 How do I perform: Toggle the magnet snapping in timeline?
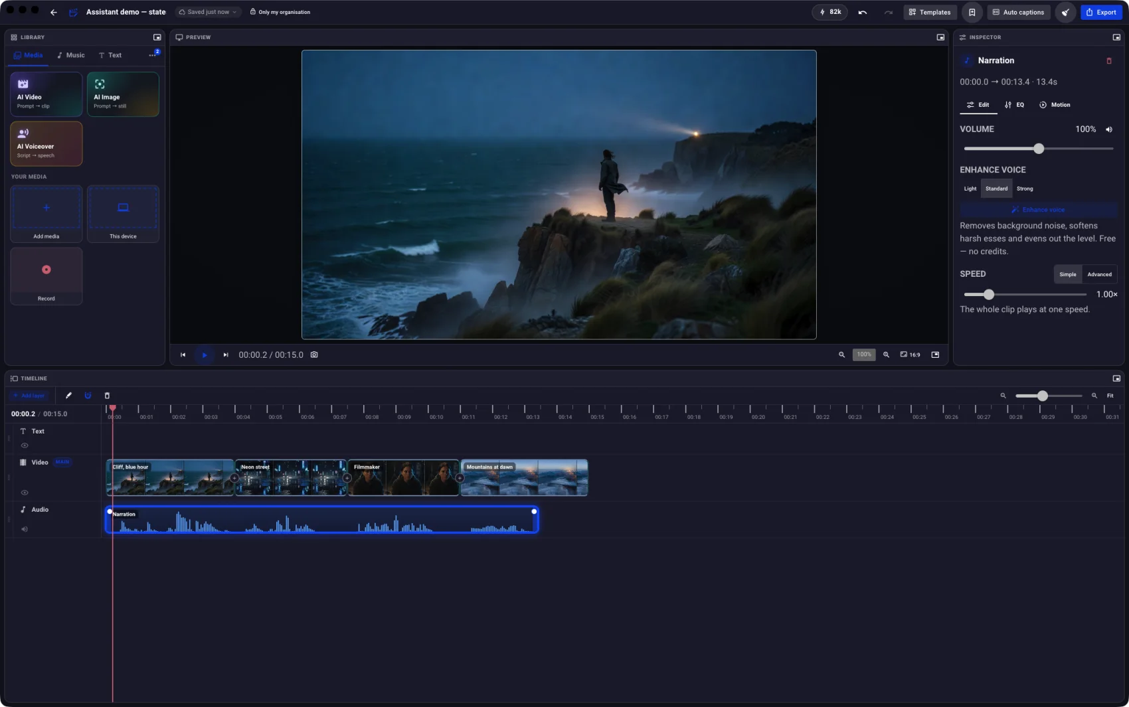(x=88, y=396)
